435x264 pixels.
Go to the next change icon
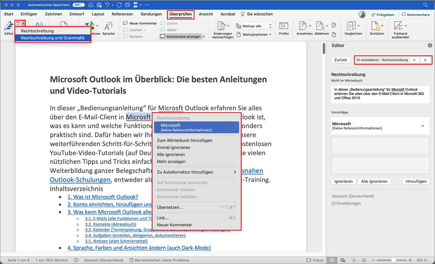click(334, 34)
